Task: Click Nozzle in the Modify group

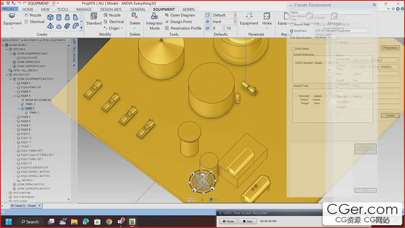Action: click(112, 15)
